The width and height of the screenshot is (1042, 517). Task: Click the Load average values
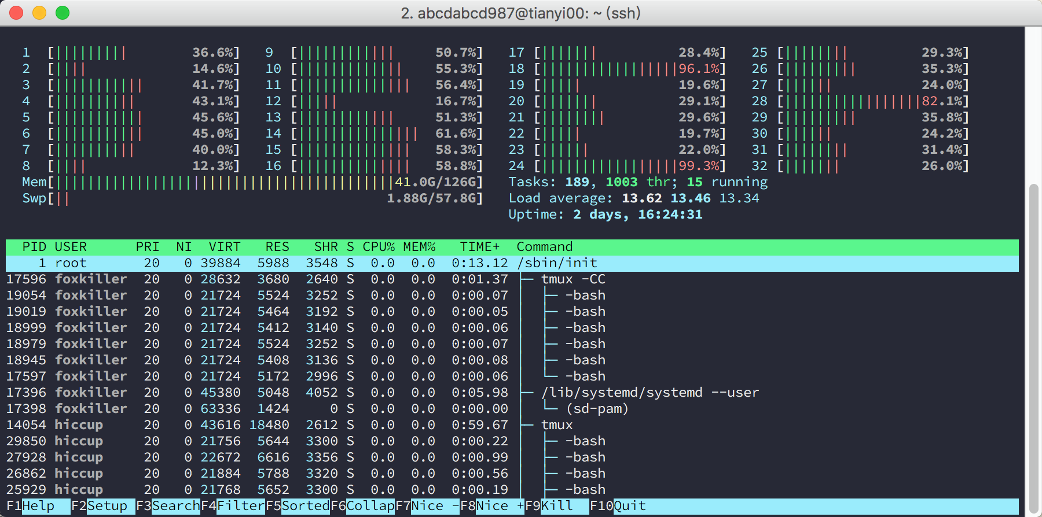pos(691,198)
